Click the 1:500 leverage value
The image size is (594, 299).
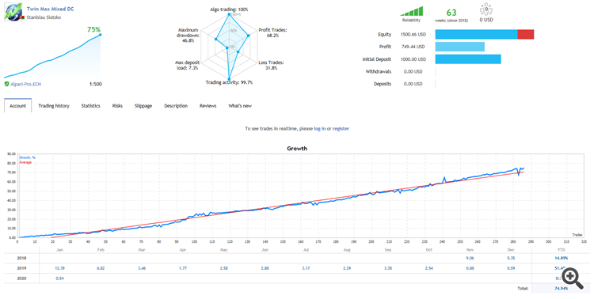(96, 84)
